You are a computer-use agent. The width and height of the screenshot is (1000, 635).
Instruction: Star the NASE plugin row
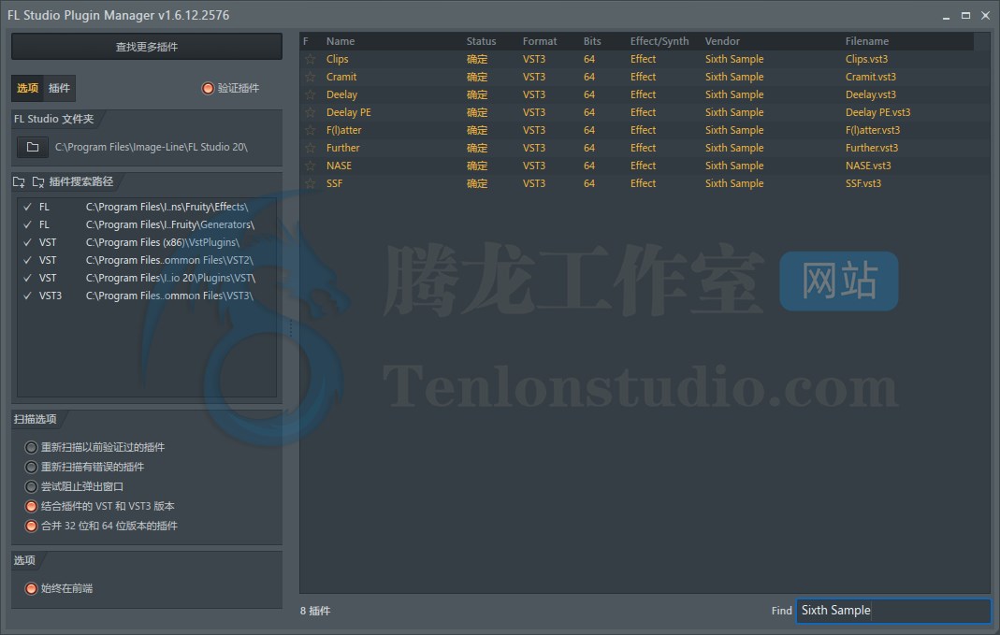310,166
